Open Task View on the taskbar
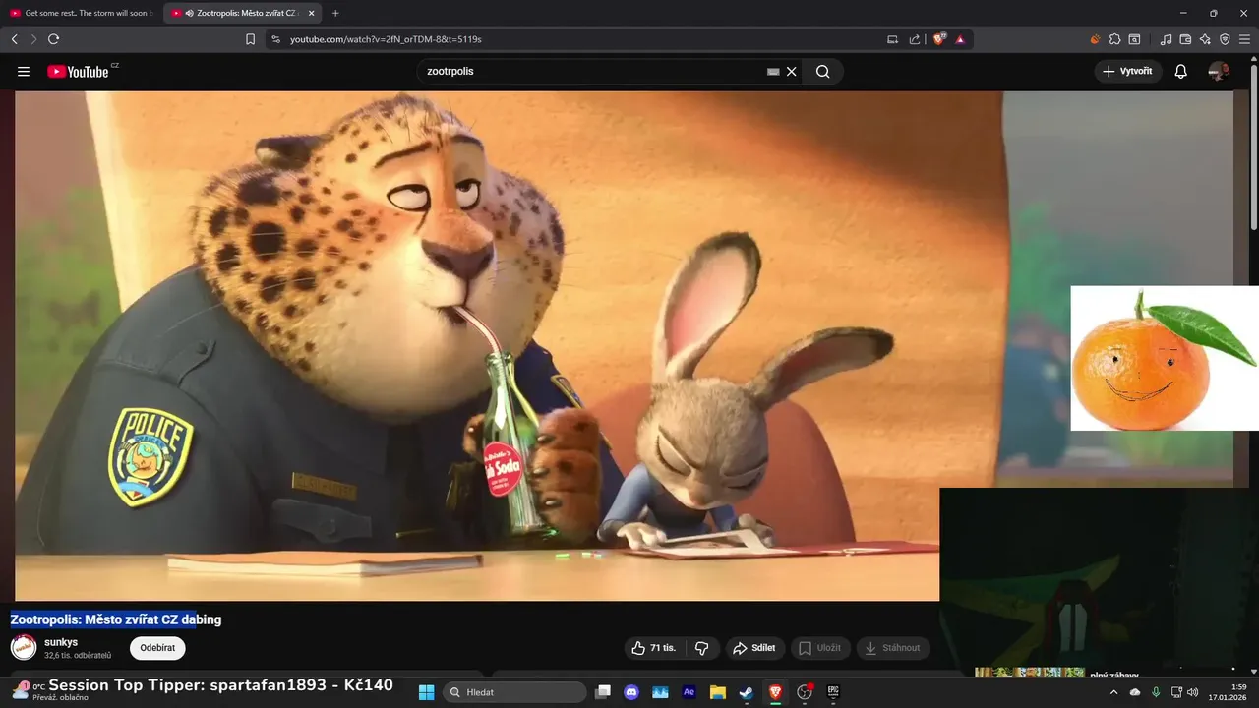The height and width of the screenshot is (708, 1259). (x=603, y=692)
